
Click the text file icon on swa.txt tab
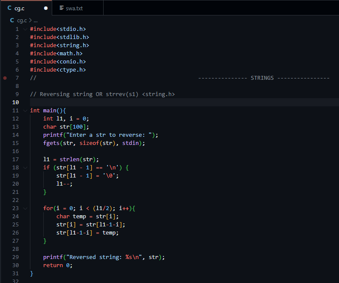click(62, 8)
